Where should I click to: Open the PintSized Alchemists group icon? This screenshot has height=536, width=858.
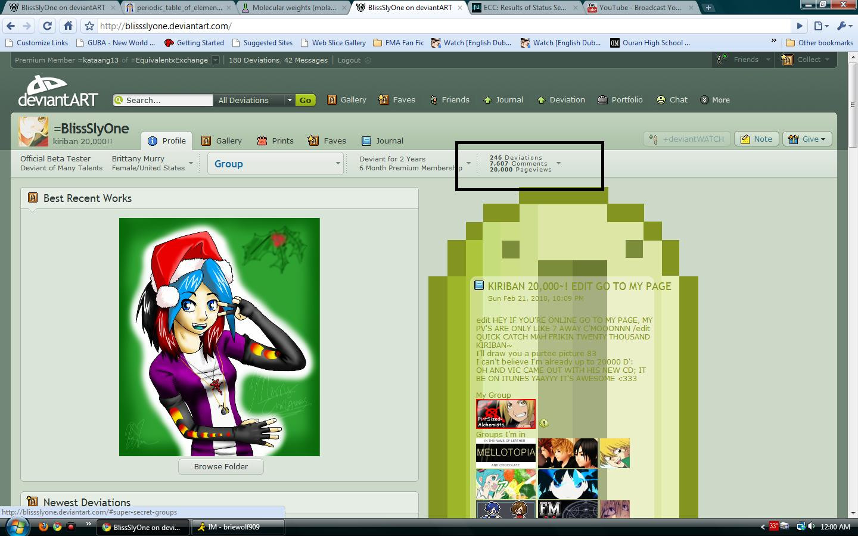(x=506, y=414)
